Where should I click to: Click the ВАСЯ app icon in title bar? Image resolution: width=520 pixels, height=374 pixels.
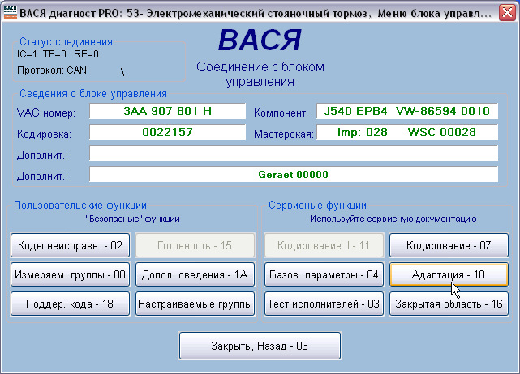pyautogui.click(x=10, y=13)
